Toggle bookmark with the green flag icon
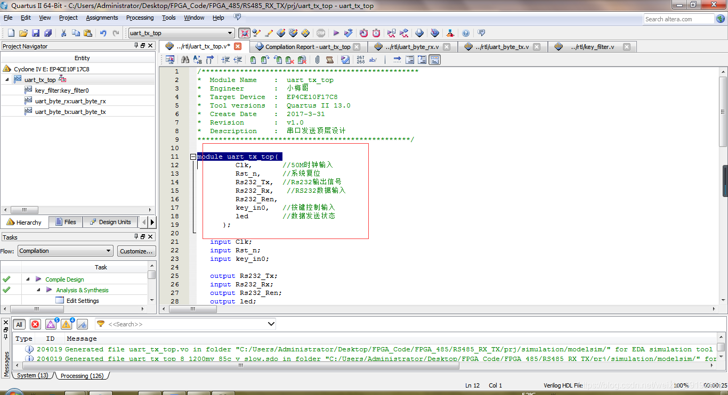 coord(253,60)
